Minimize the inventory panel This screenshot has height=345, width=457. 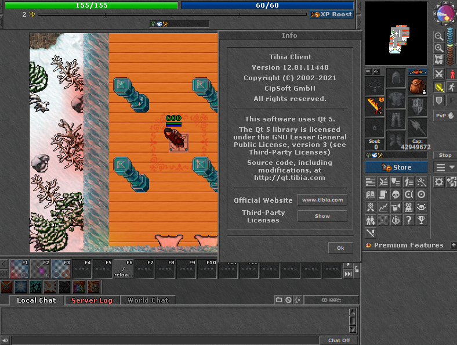368,71
